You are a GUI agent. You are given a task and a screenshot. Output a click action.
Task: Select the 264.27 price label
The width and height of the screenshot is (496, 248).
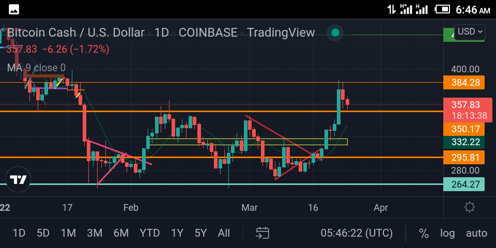click(x=464, y=184)
